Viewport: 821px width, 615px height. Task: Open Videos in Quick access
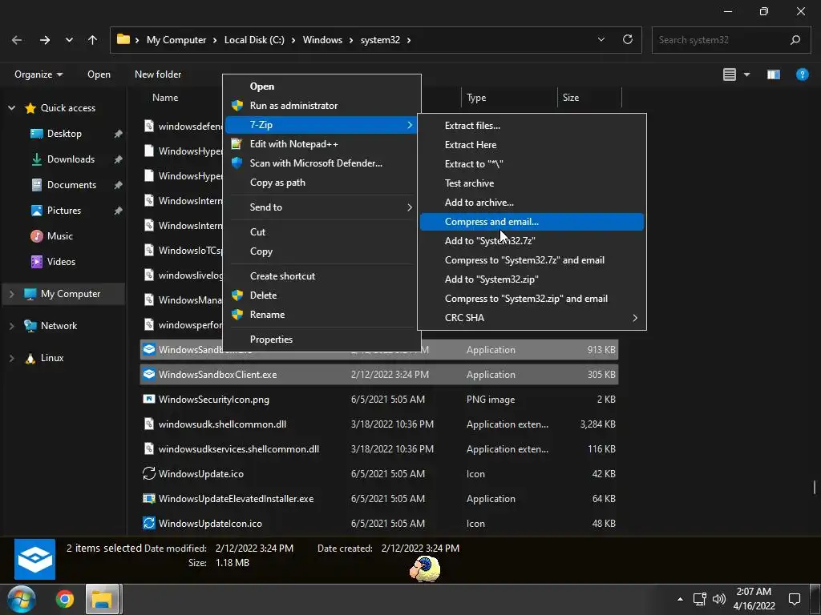pyautogui.click(x=61, y=262)
